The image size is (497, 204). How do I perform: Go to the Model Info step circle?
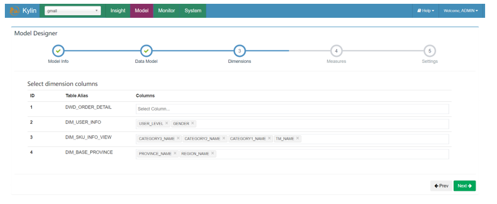click(58, 51)
